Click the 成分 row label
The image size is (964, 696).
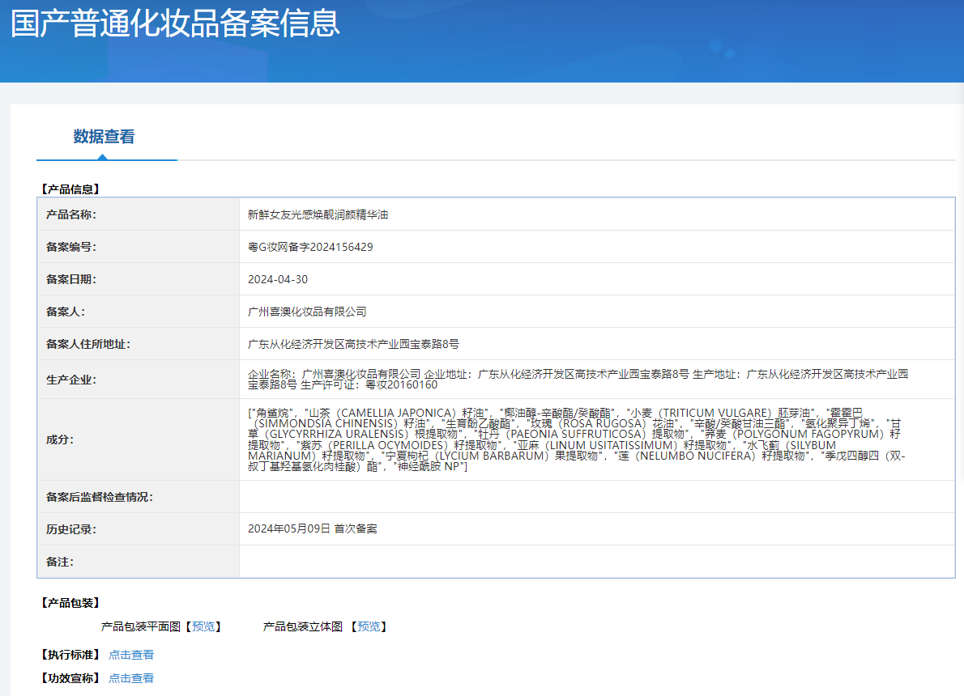(60, 439)
